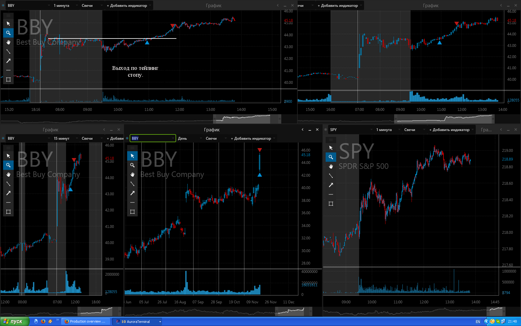
Task: Click the EN language indicator in the taskbar
Action: click(x=478, y=322)
